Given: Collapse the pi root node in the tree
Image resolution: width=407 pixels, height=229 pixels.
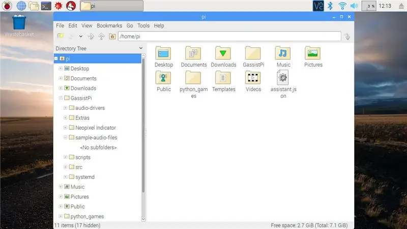Looking at the screenshot, I should point(56,59).
